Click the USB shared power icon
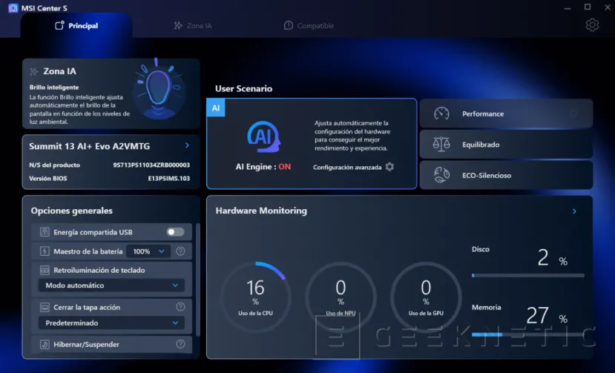 click(45, 232)
